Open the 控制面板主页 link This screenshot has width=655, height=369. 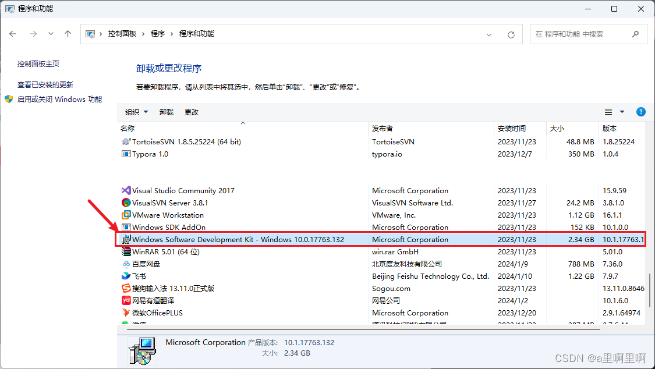click(x=38, y=64)
